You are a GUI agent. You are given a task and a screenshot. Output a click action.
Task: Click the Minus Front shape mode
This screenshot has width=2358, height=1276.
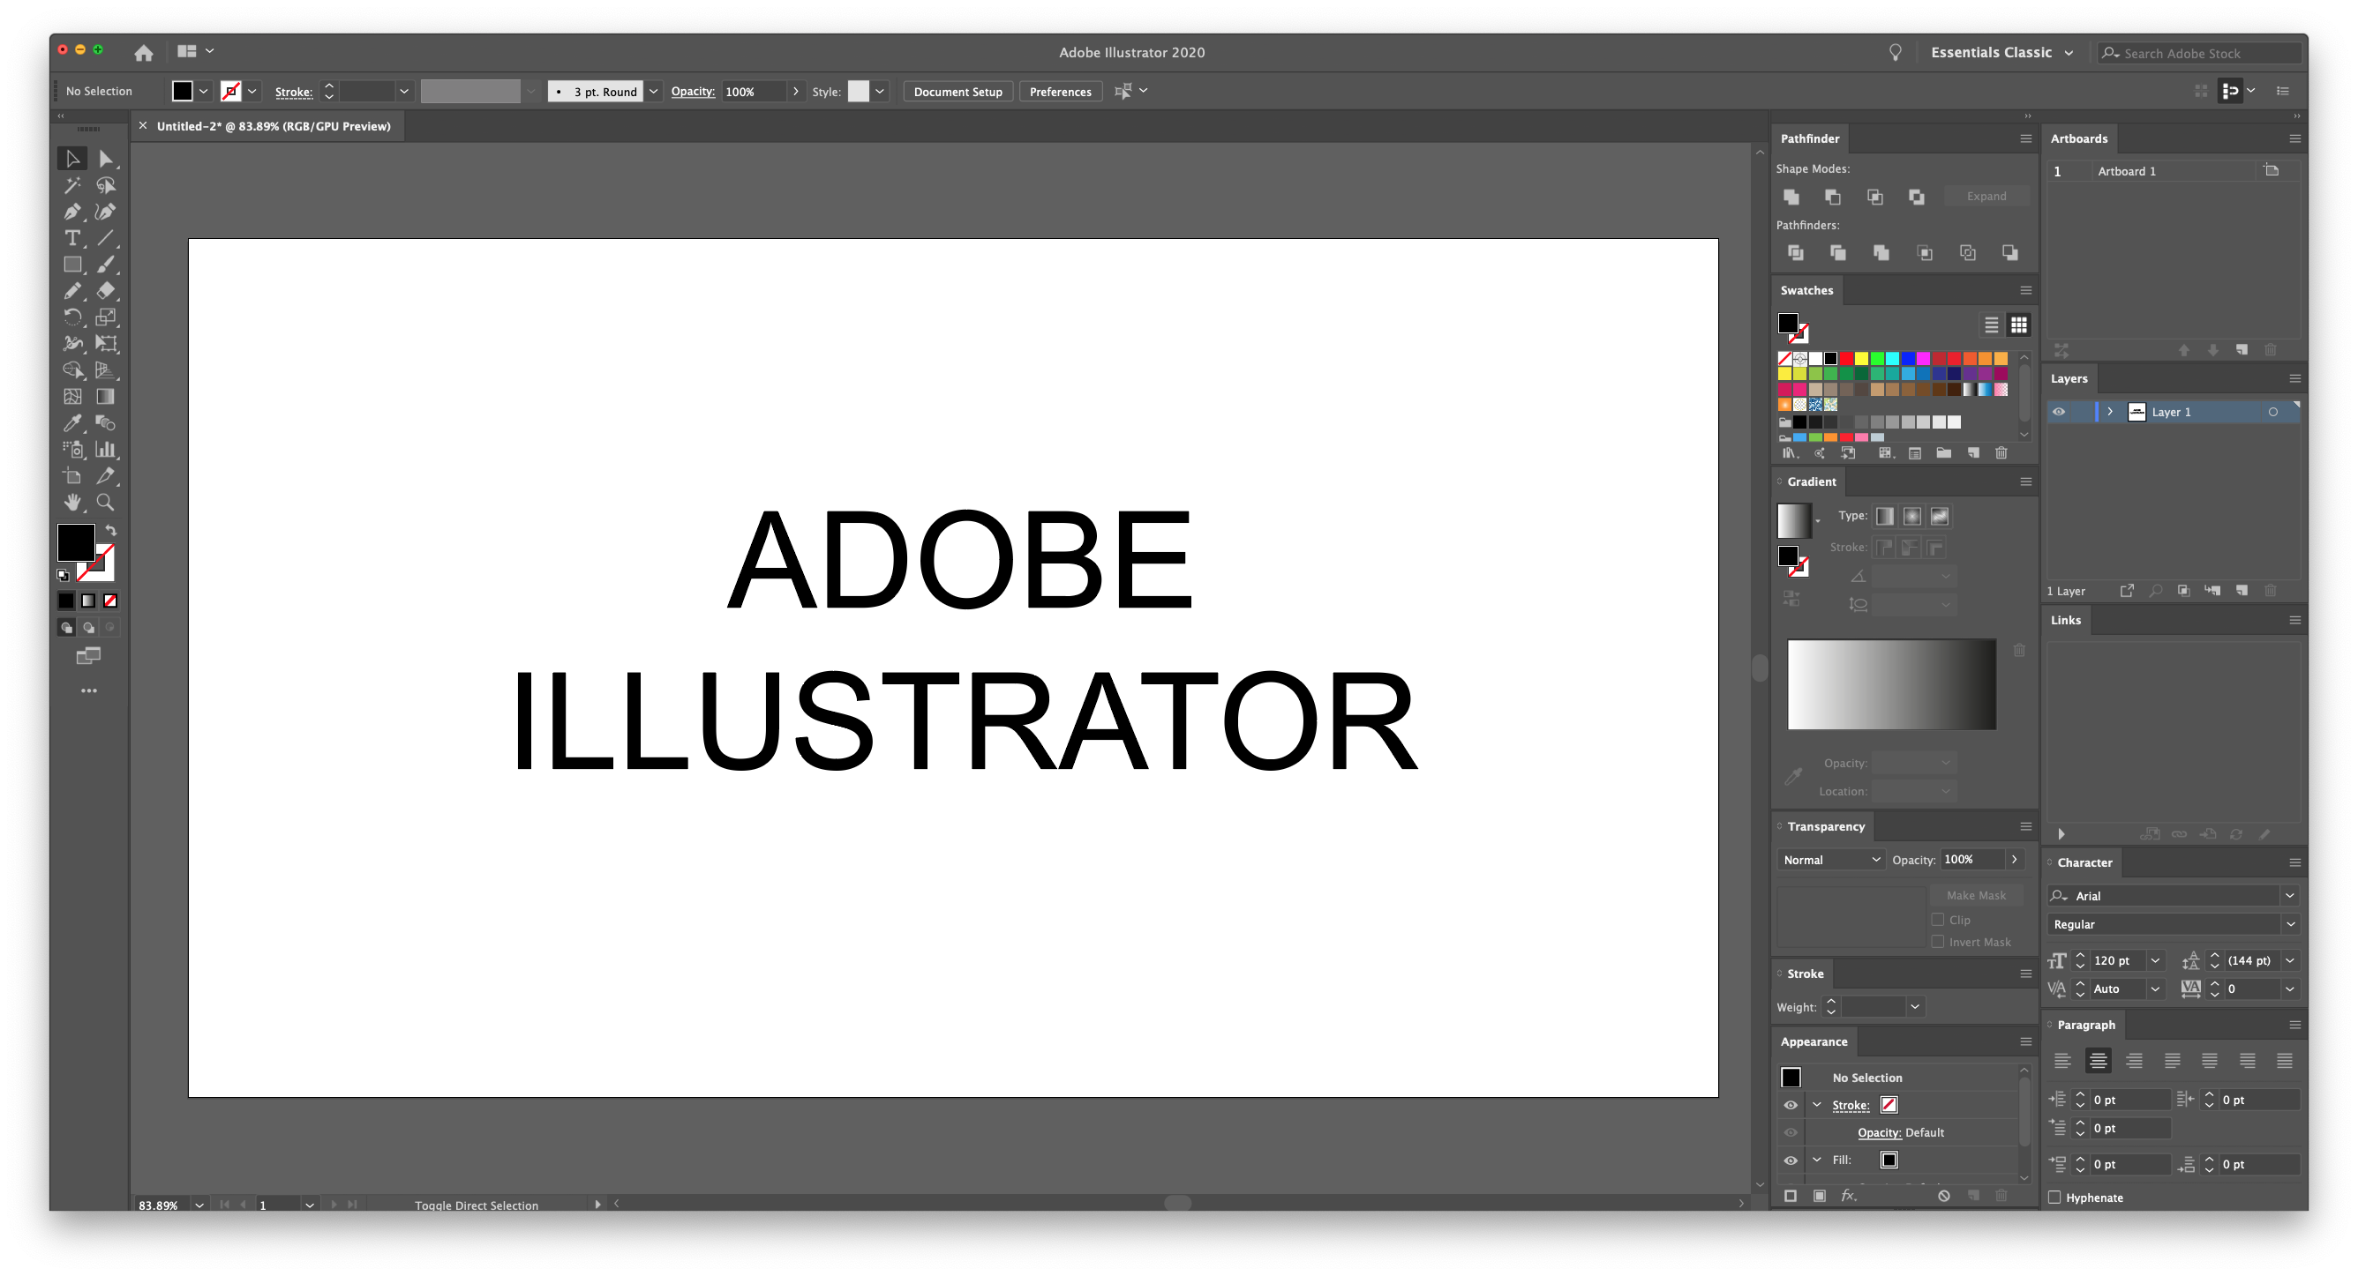pos(1833,197)
